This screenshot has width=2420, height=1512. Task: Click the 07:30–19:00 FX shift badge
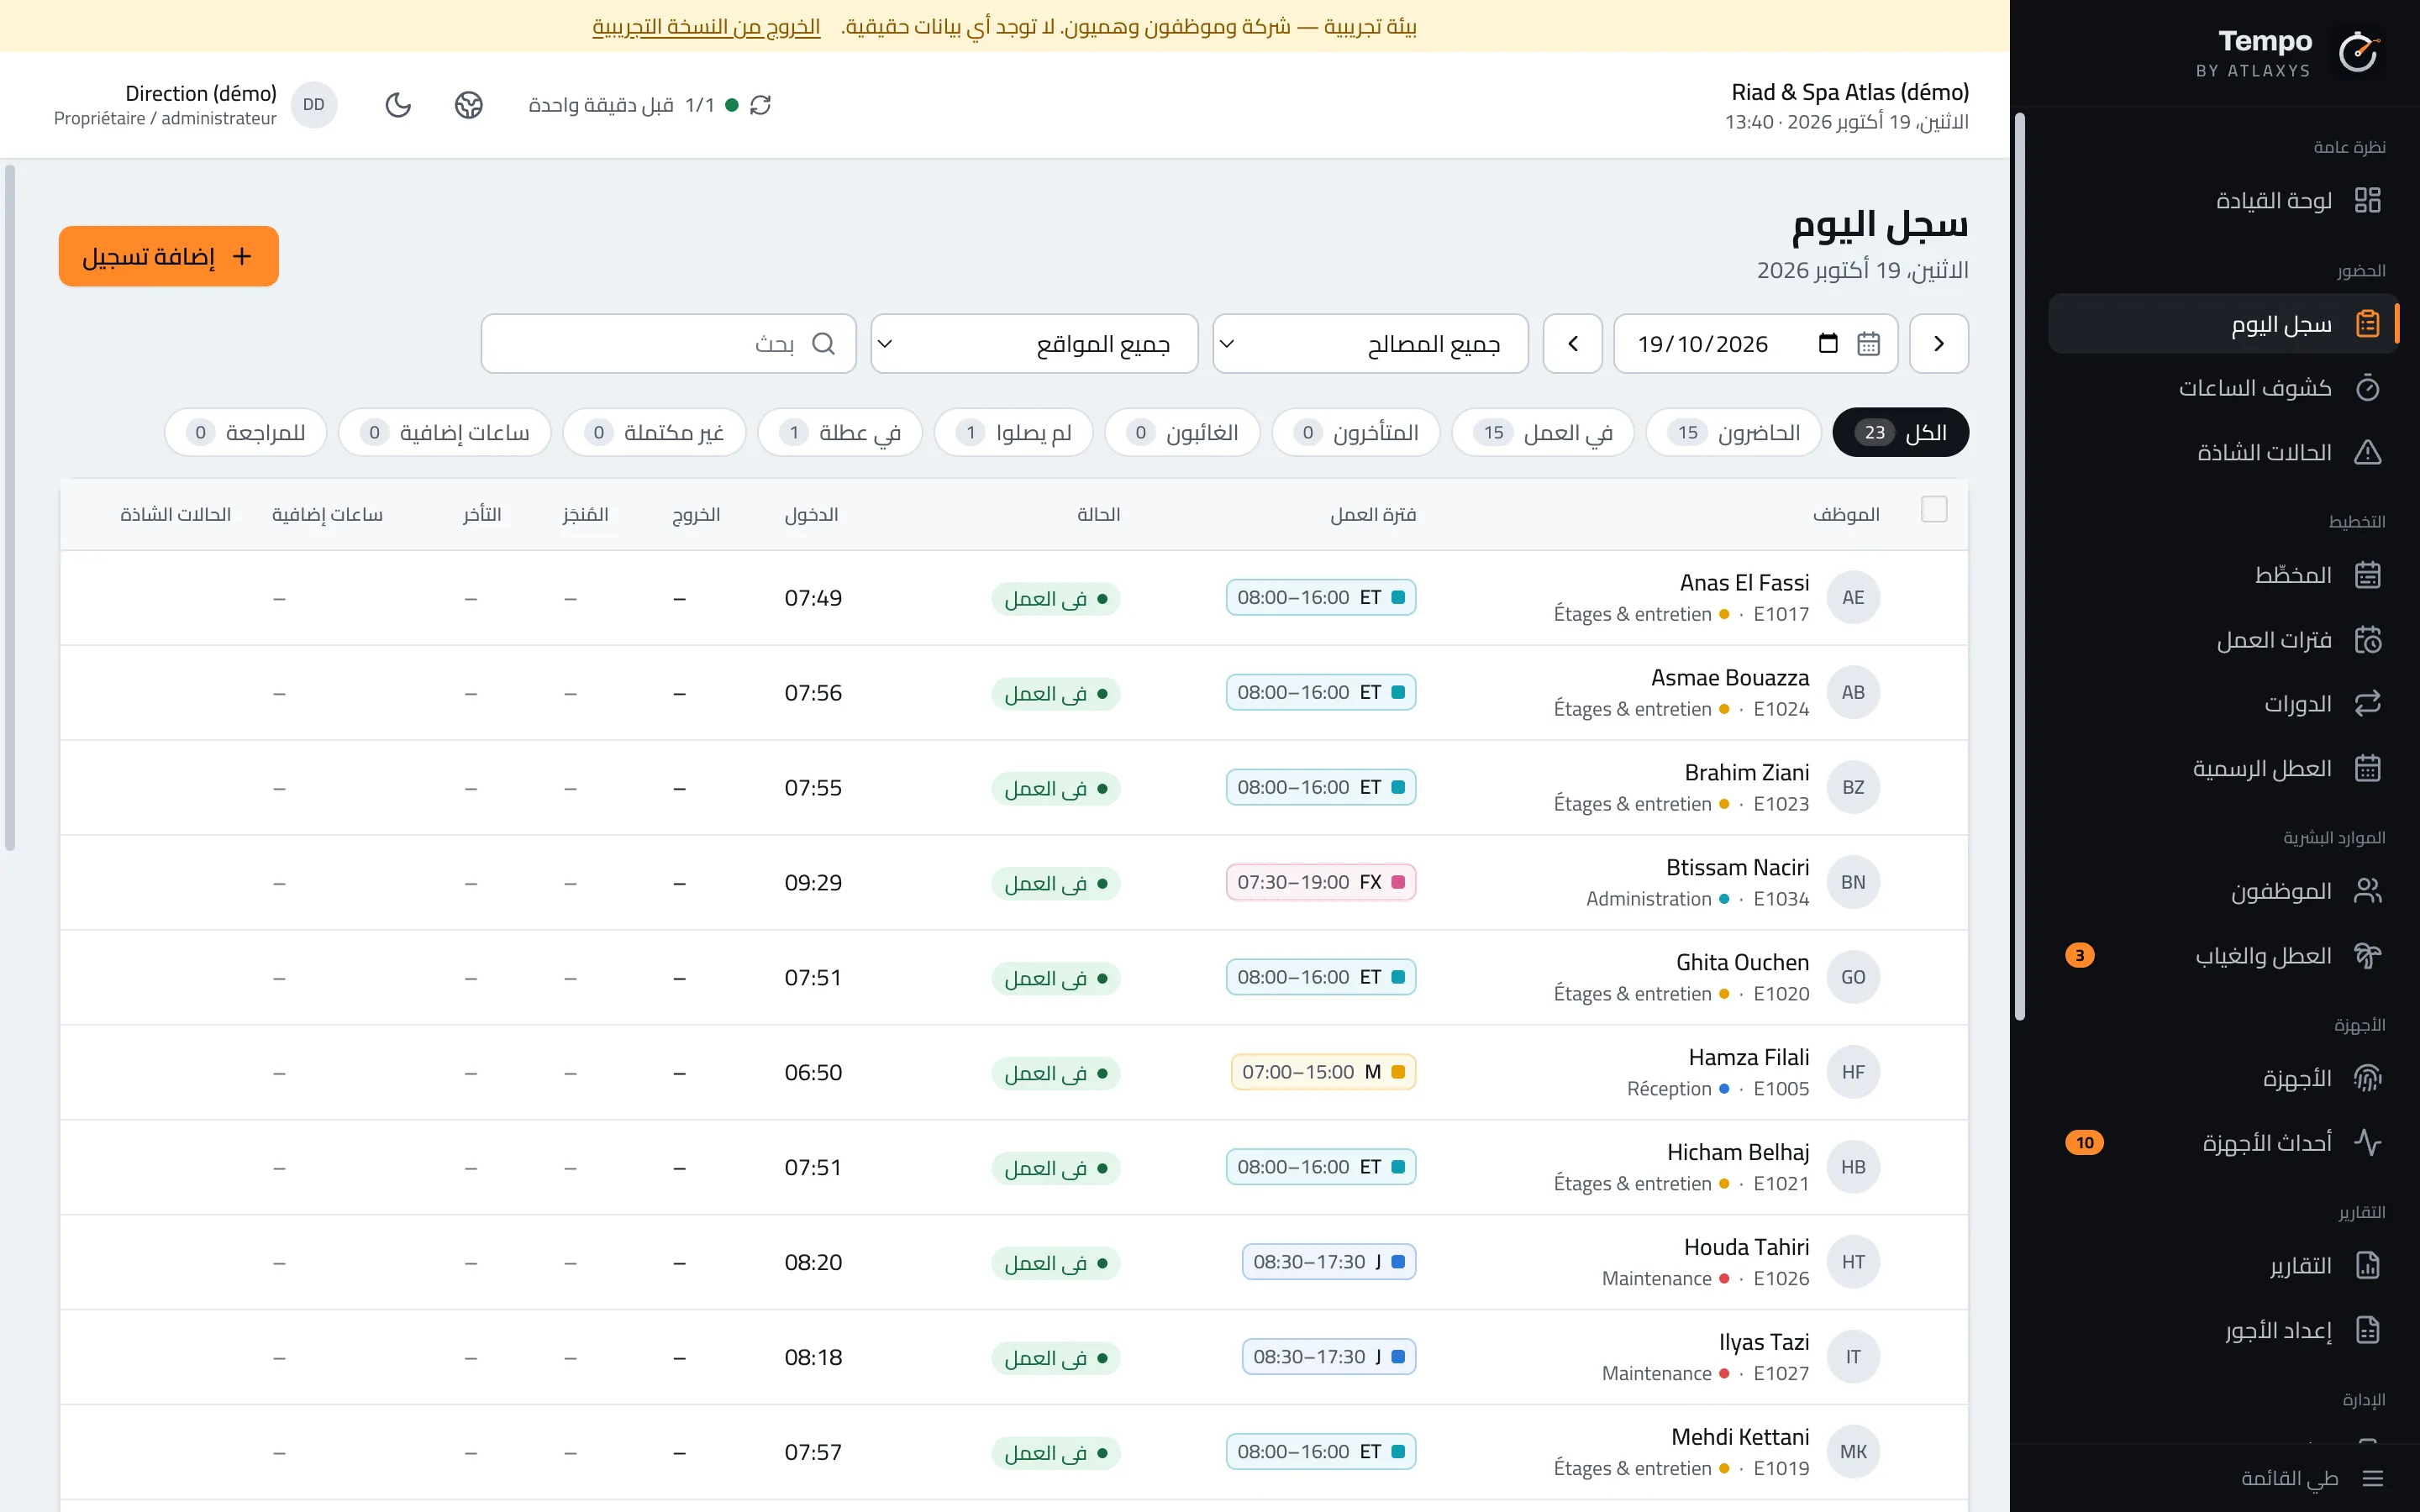point(1321,882)
